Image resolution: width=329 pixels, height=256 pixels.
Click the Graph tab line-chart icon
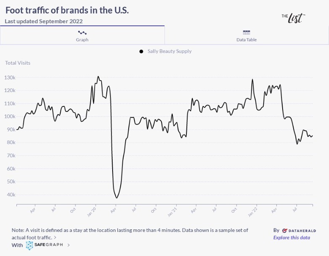pyautogui.click(x=82, y=33)
